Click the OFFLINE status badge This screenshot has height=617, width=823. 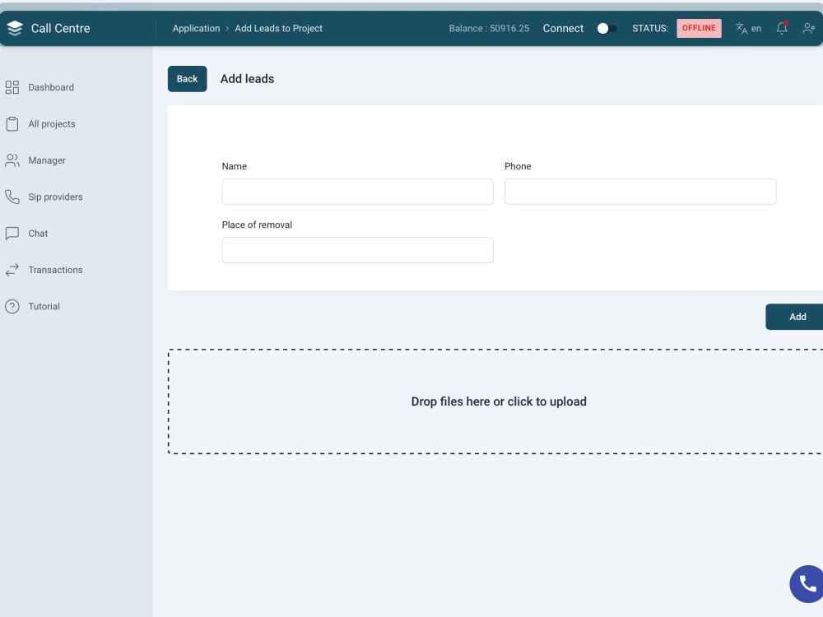click(x=699, y=28)
